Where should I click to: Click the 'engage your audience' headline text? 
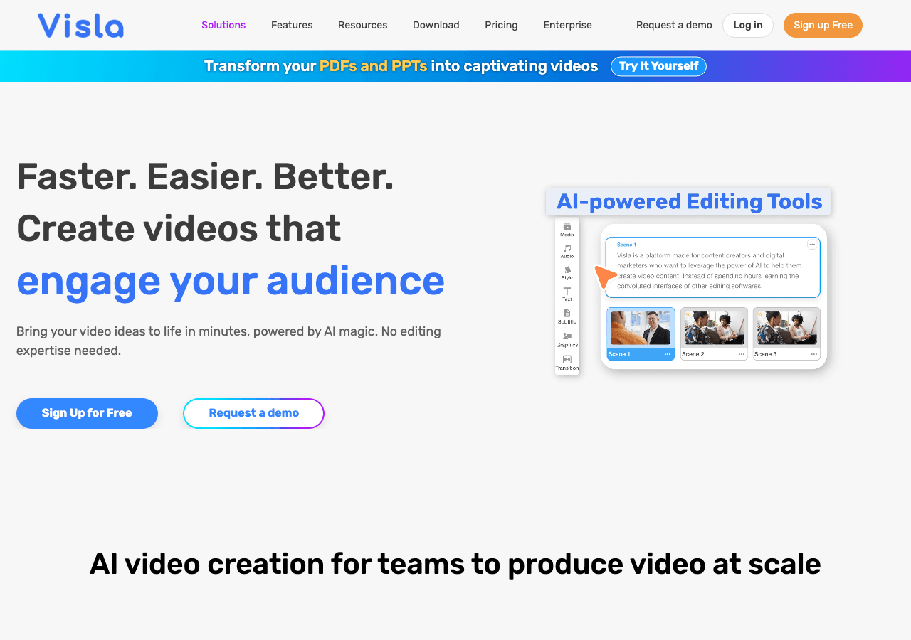click(x=231, y=280)
